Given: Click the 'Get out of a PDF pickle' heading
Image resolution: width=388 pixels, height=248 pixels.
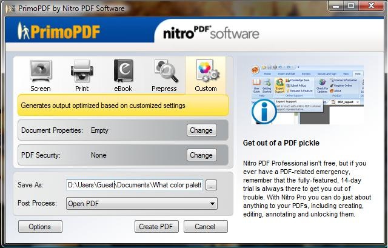Looking at the screenshot, I should pos(281,143).
